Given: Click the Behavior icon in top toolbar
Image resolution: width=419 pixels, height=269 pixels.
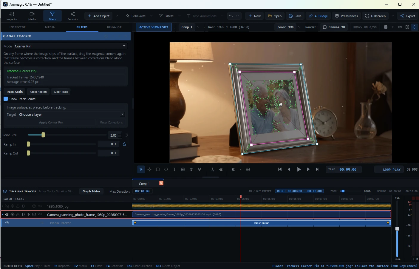Looking at the screenshot, I should click(x=72, y=16).
